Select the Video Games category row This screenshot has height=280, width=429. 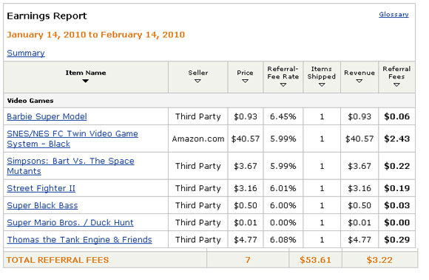209,101
